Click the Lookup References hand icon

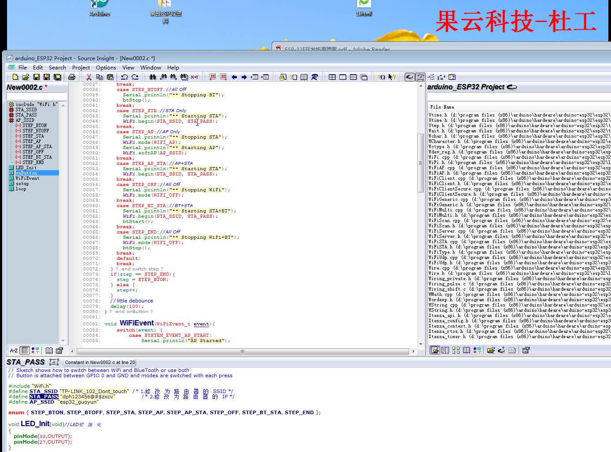click(283, 77)
